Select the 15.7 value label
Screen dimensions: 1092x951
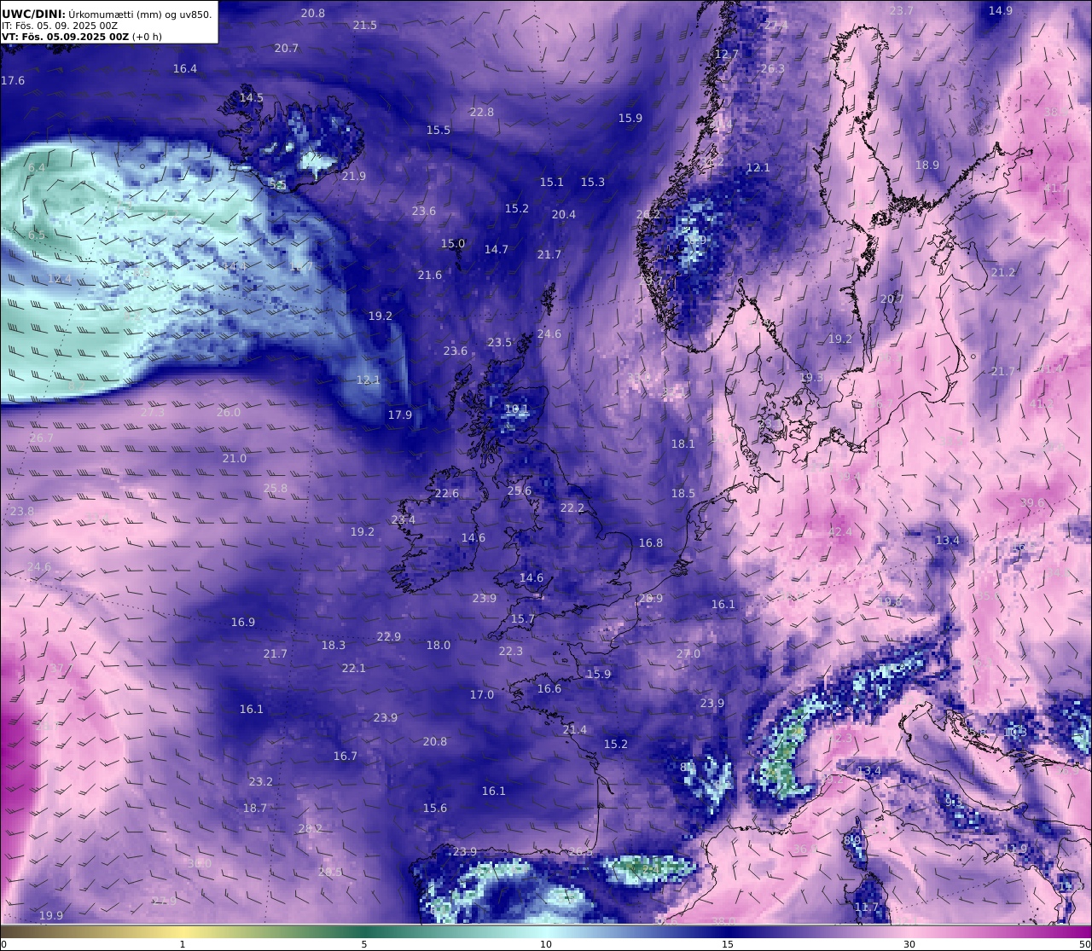click(523, 619)
